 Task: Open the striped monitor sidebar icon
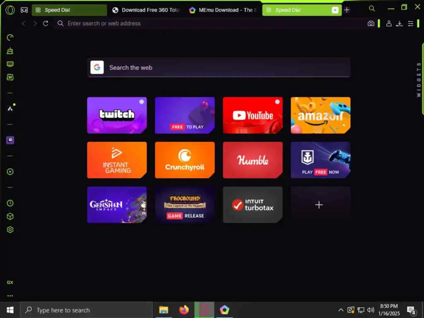point(10,64)
